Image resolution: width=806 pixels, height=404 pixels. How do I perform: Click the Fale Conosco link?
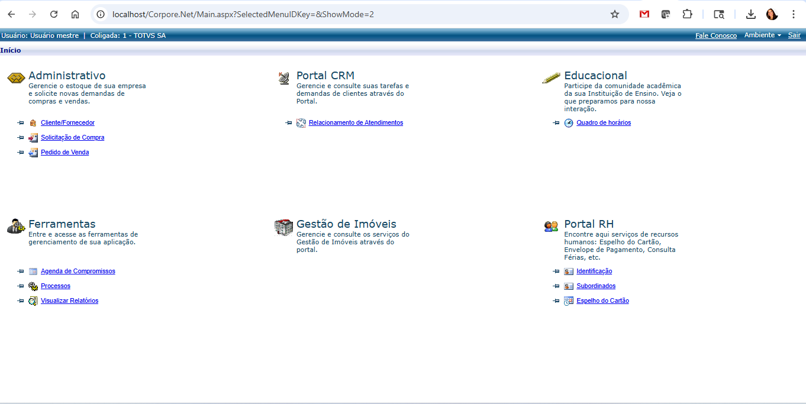pyautogui.click(x=716, y=35)
